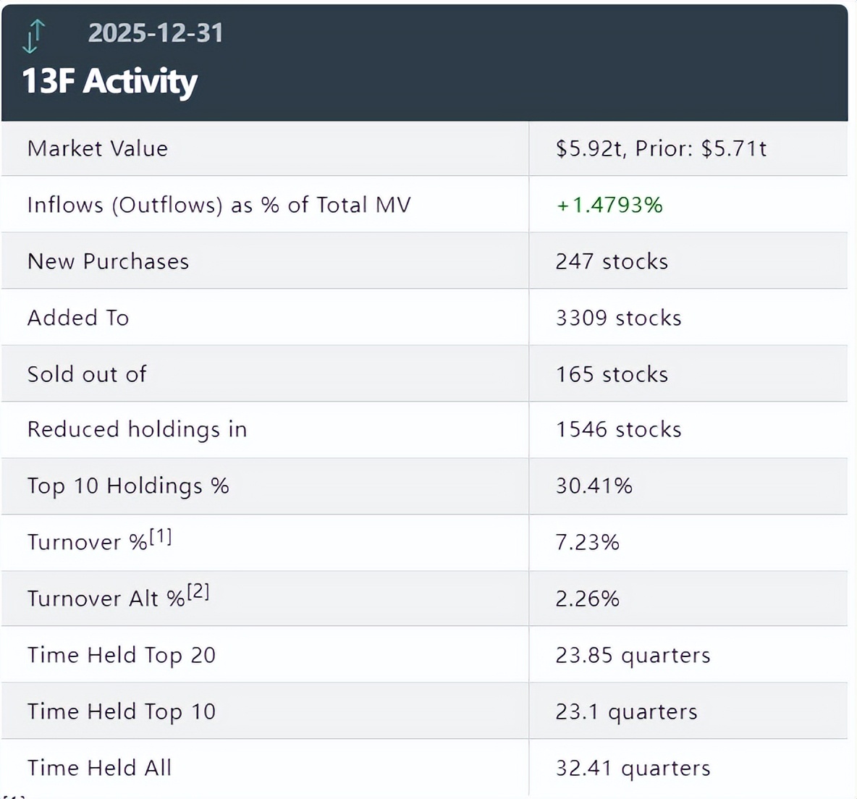Select the 1546 stocks value
The width and height of the screenshot is (857, 799).
(x=618, y=430)
